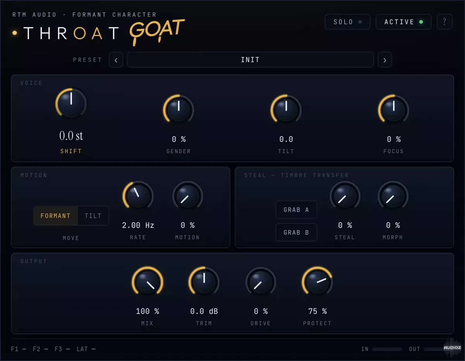Go to previous preset with left chevron

pos(116,60)
